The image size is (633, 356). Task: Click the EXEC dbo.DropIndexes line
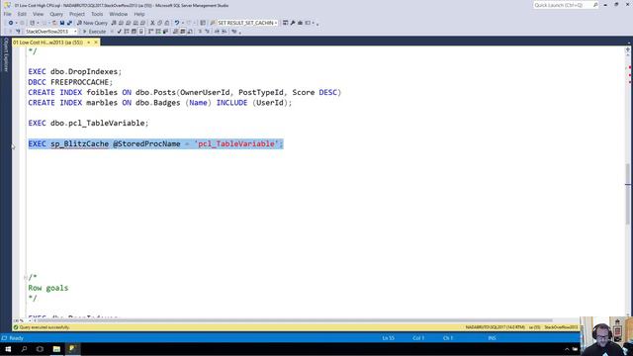click(x=75, y=72)
